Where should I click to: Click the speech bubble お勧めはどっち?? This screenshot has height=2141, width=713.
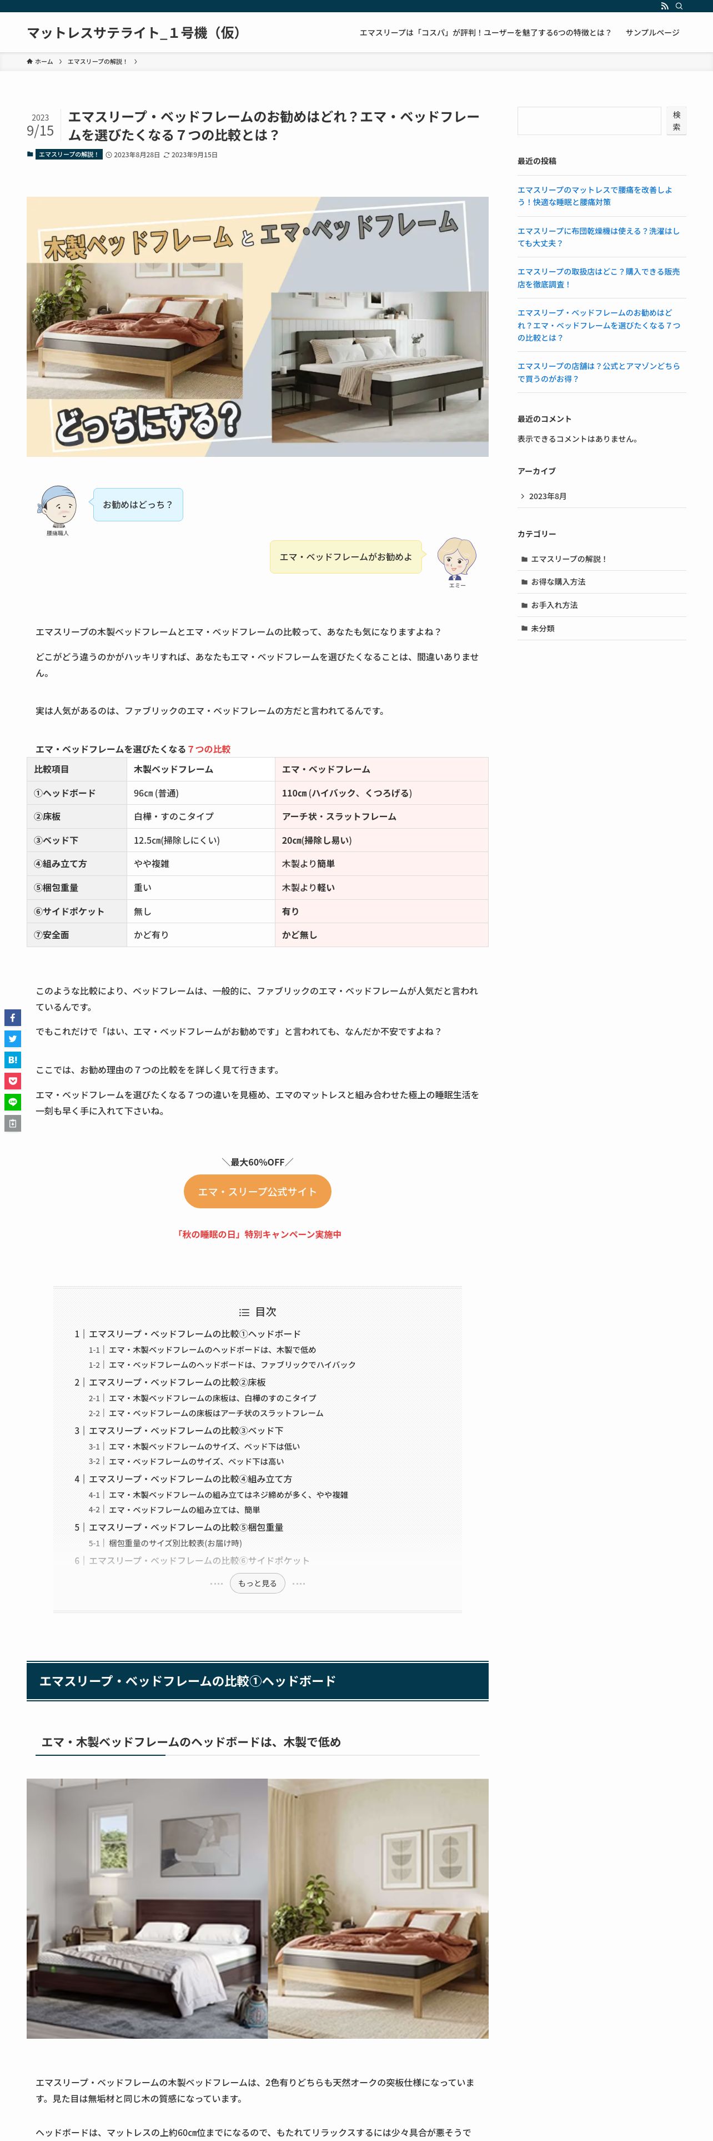pos(138,505)
